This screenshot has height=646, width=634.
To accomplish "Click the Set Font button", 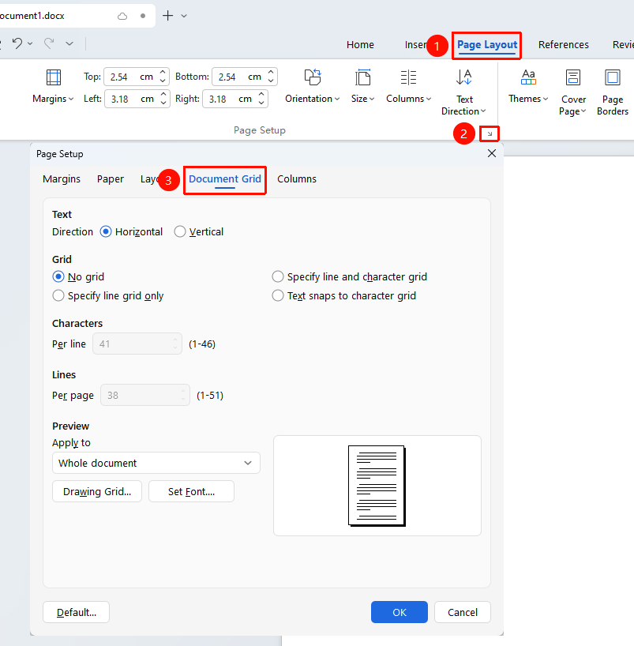I will (191, 491).
